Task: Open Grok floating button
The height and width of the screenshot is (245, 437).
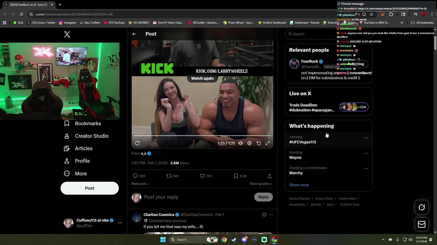Action: (422, 207)
